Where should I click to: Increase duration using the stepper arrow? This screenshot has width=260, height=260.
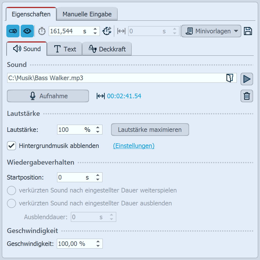[95, 29]
